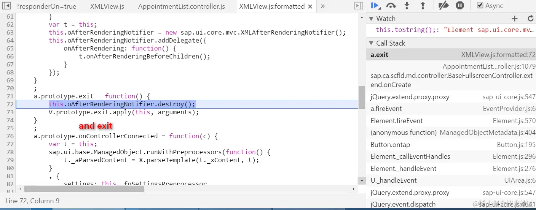The width and height of the screenshot is (536, 210).
Task: Open the Button.js:195 source link
Action: click(x=516, y=145)
